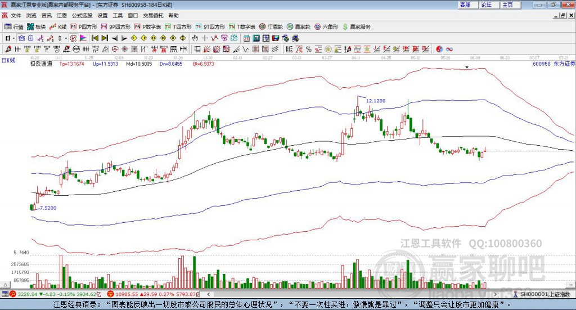Click the red floppy save icon

point(276,38)
